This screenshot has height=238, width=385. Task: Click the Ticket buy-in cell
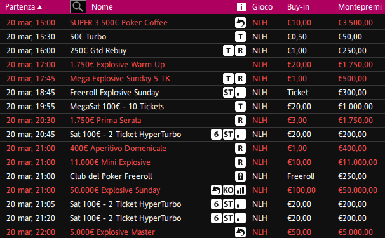297,93
